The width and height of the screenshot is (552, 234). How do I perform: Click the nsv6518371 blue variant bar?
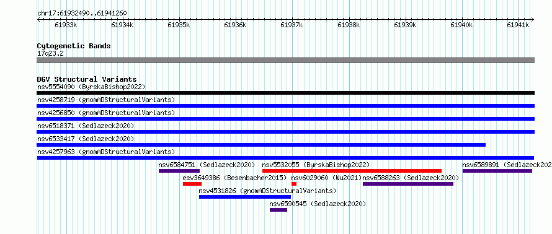[x=285, y=132]
